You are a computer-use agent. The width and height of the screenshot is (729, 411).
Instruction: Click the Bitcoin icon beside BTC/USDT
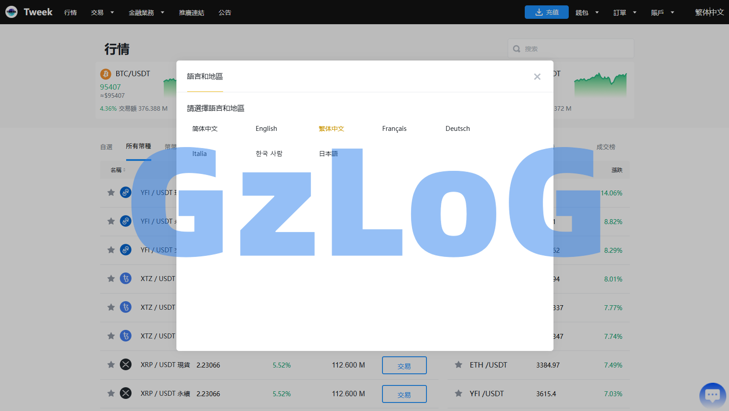click(106, 74)
